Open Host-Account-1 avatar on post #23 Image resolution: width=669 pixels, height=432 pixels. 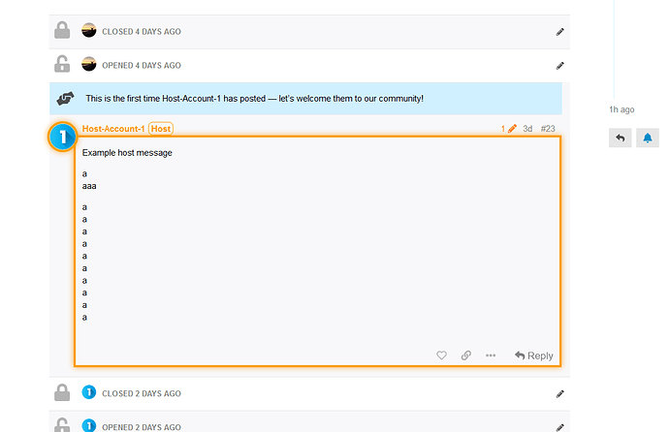tap(62, 137)
